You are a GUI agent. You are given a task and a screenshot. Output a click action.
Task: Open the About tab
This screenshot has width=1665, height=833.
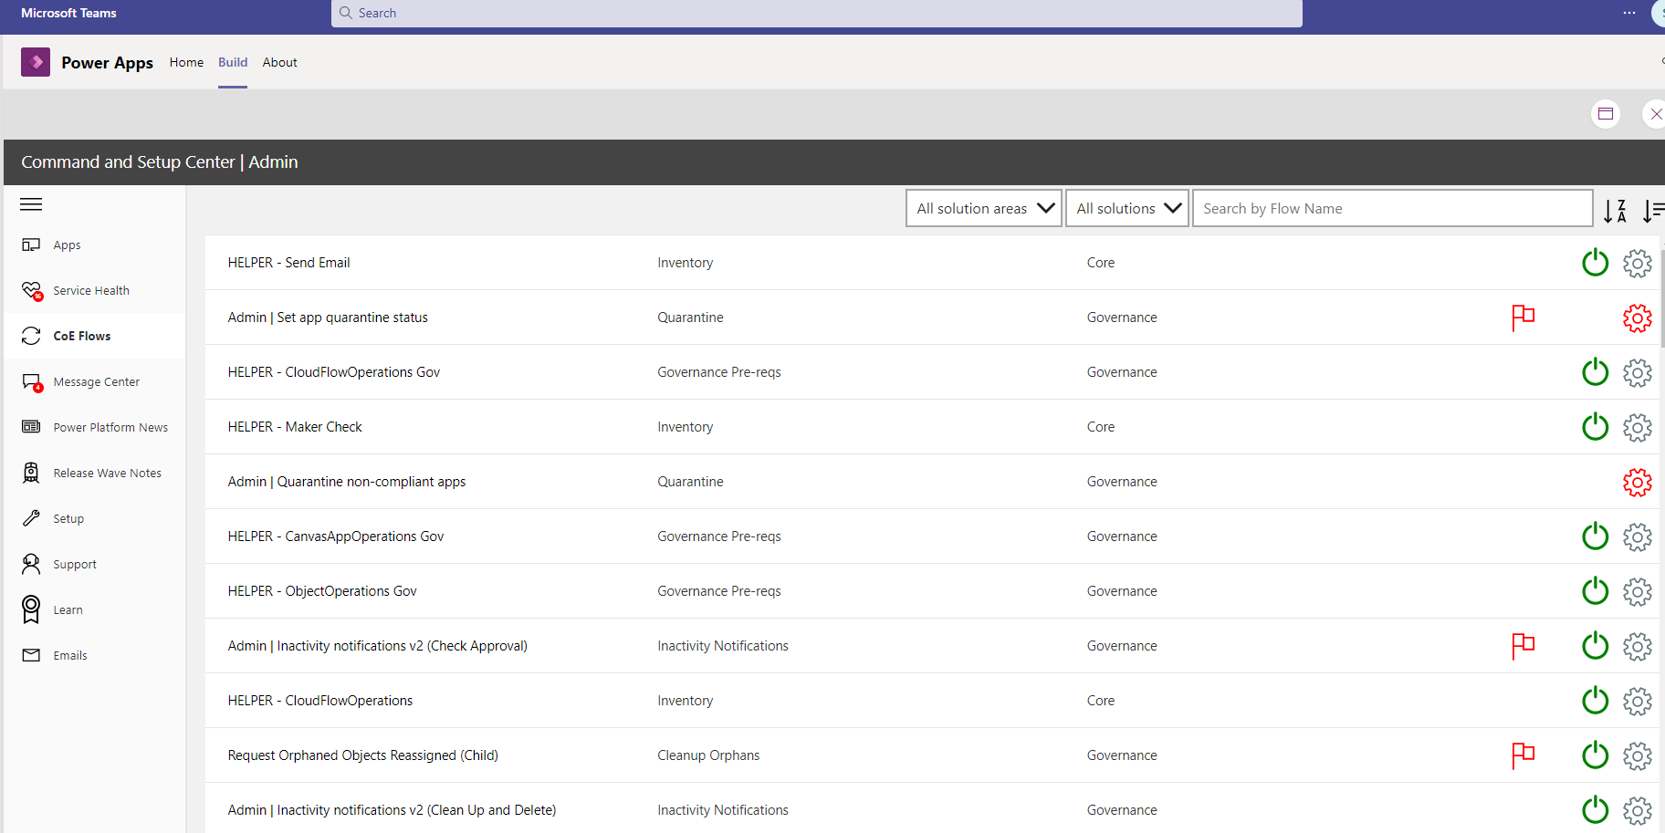click(279, 62)
